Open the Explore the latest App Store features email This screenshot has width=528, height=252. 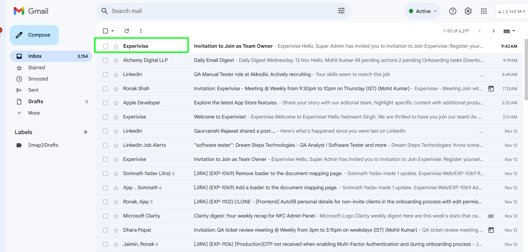(309, 103)
